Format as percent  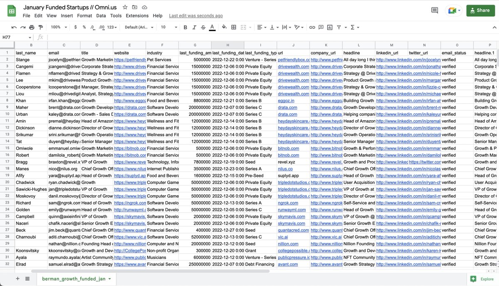84,27
